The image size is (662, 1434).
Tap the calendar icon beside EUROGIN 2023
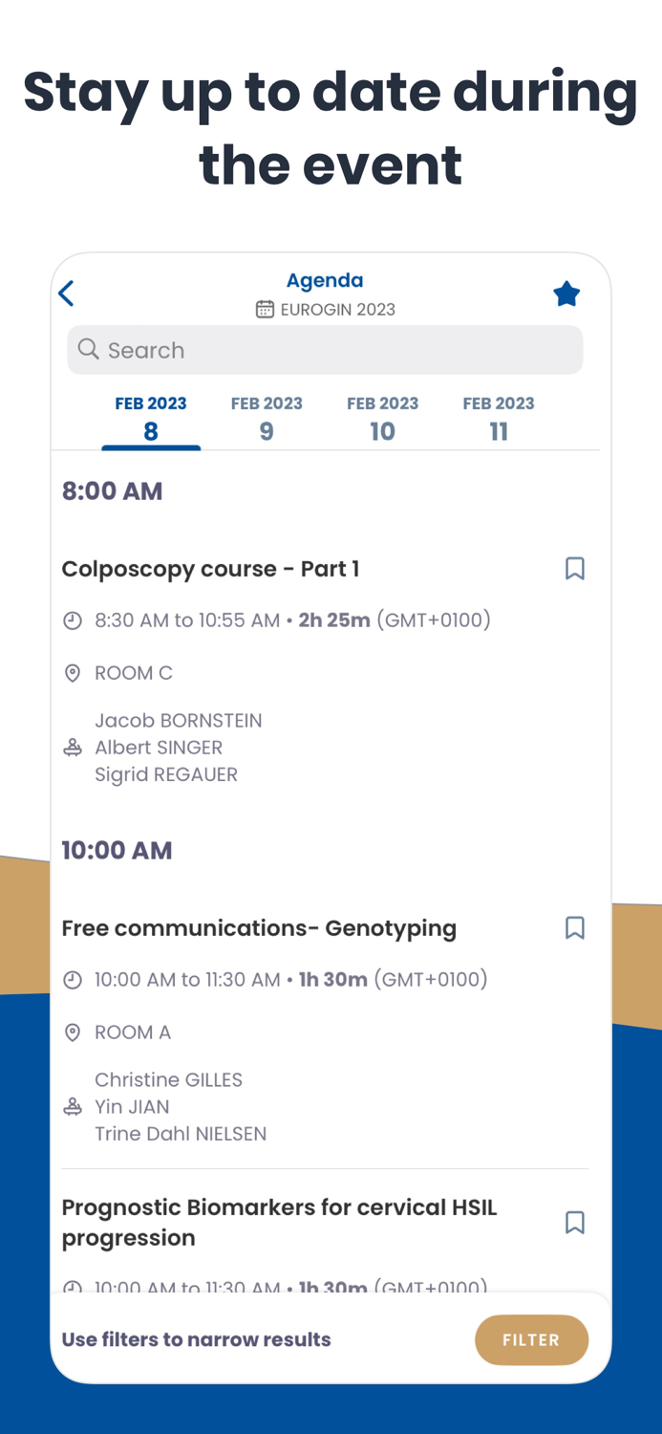[x=265, y=309]
